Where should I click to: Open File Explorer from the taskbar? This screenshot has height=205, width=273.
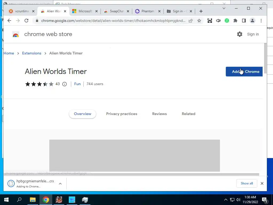click(x=33, y=200)
